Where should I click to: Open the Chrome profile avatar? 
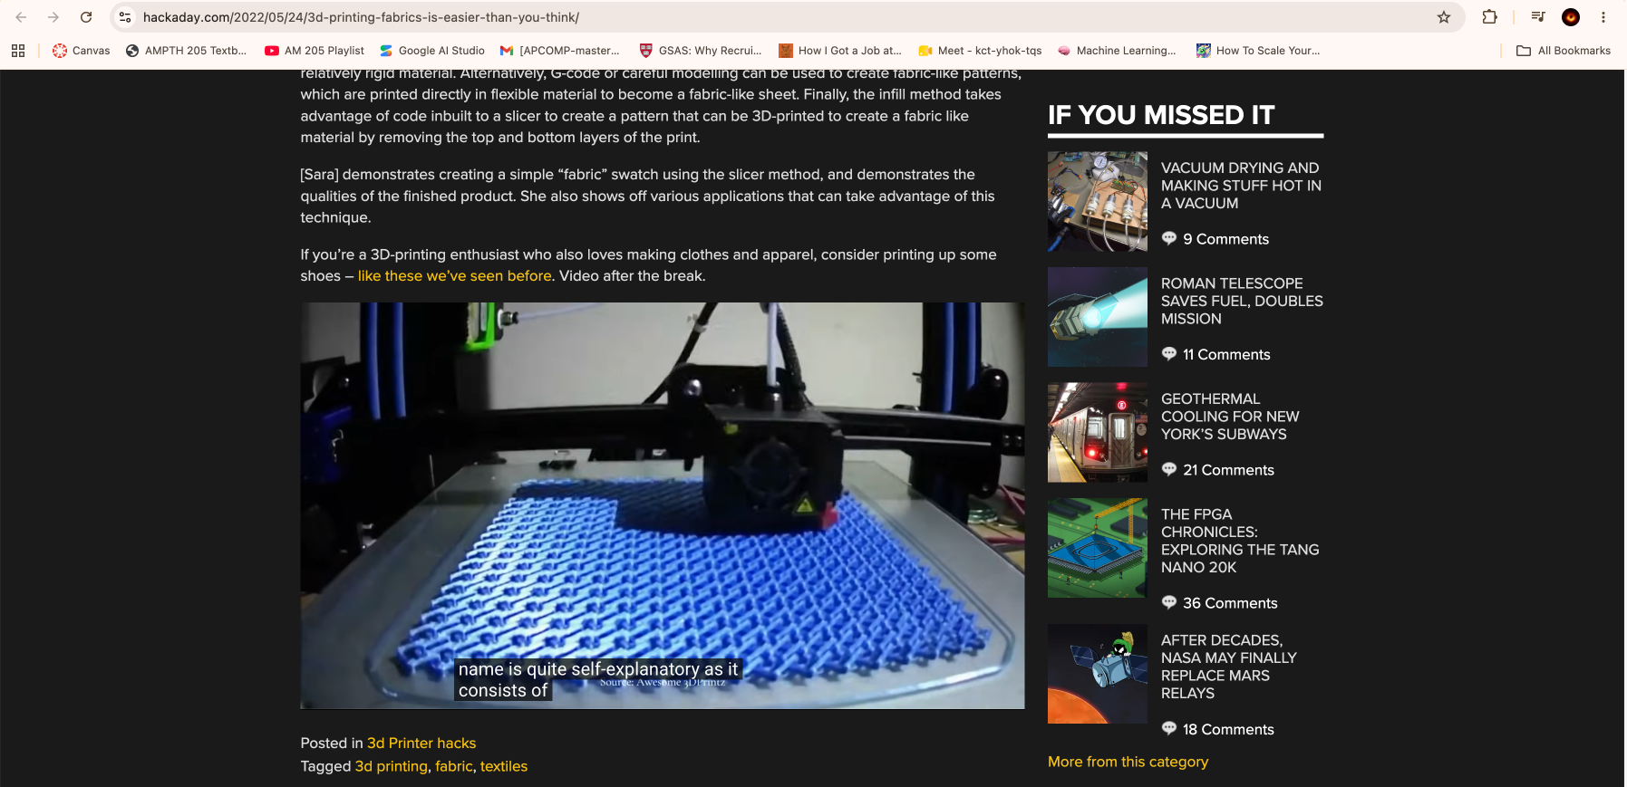(1571, 17)
